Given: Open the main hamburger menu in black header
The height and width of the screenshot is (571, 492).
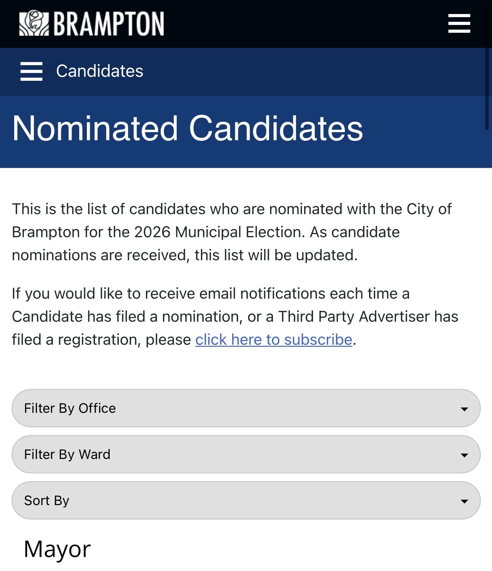Looking at the screenshot, I should point(459,23).
